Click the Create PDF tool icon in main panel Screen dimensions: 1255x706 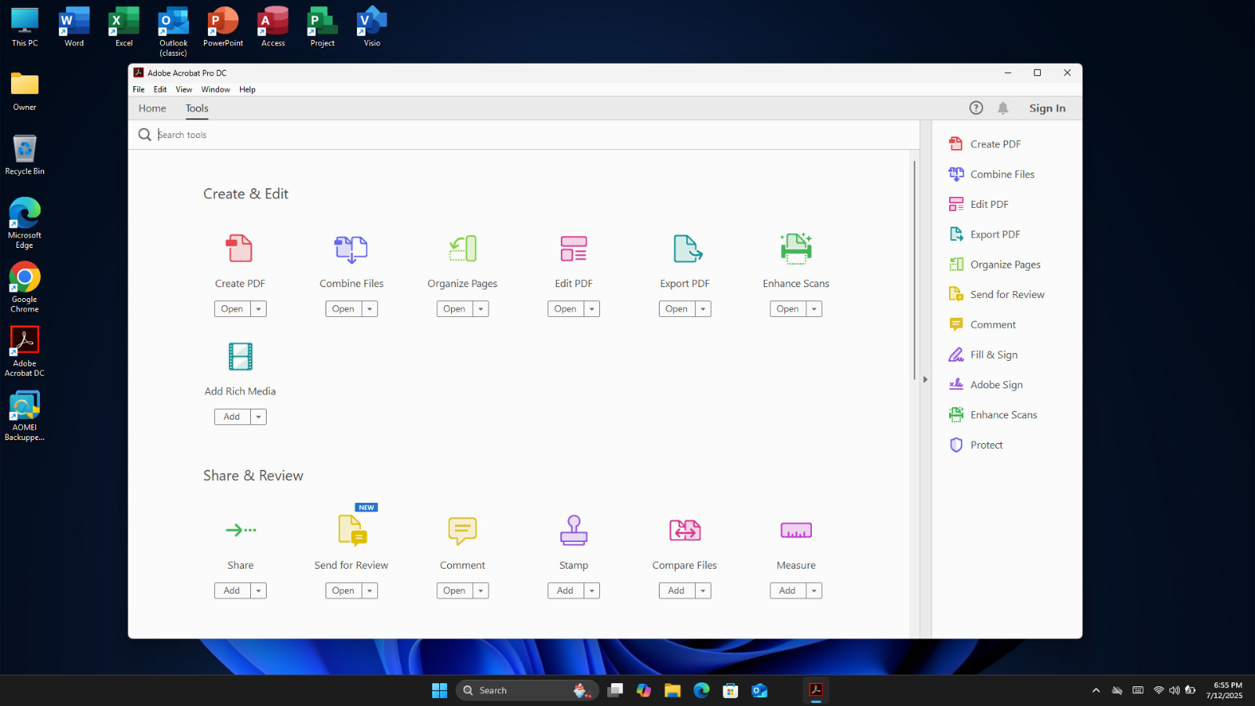pos(239,249)
